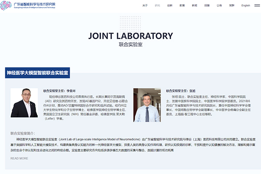Click the photo of director 张旭
261x174 pixels.
147,105
